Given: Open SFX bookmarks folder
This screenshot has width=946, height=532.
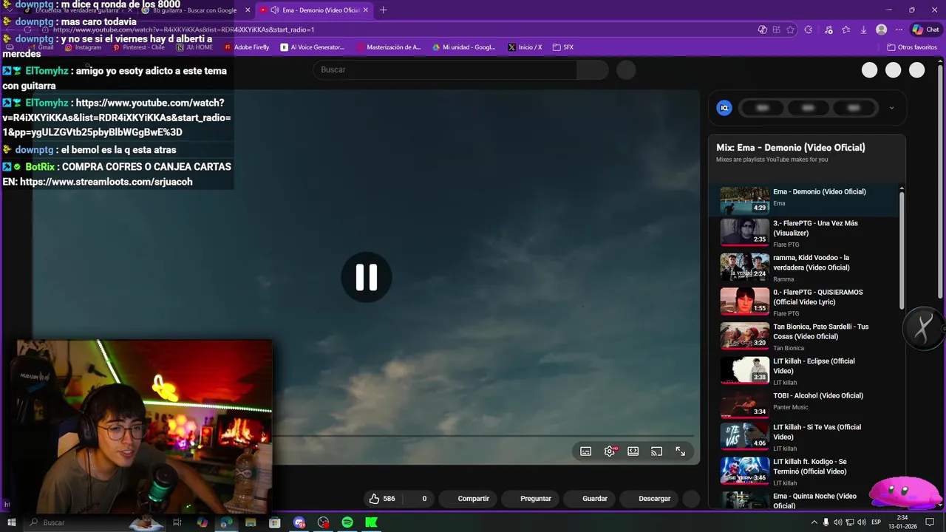Looking at the screenshot, I should coord(563,47).
